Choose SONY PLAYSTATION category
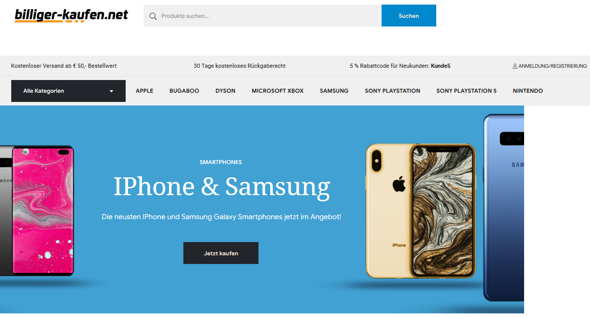 click(392, 91)
